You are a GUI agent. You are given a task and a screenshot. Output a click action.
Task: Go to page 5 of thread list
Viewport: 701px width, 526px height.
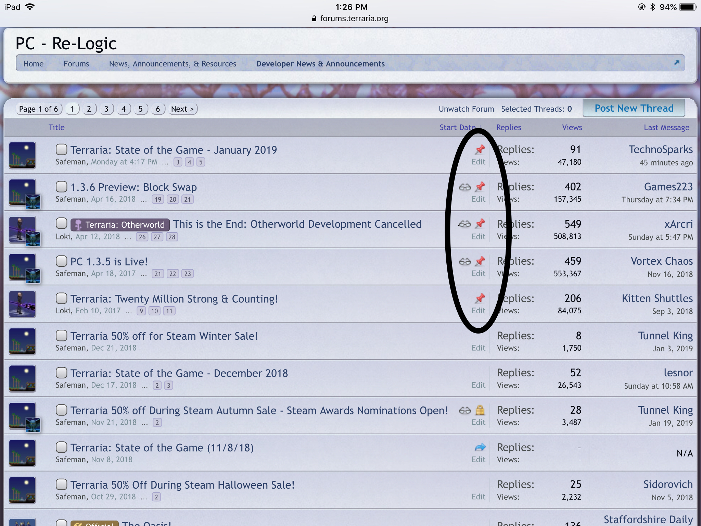[141, 109]
